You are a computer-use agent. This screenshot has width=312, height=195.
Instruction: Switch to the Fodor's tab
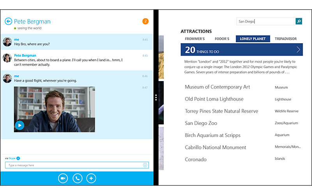point(222,39)
